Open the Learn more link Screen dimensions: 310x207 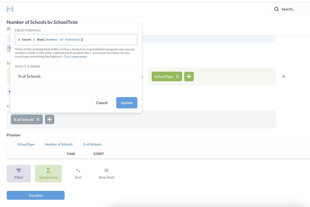[x=79, y=56]
